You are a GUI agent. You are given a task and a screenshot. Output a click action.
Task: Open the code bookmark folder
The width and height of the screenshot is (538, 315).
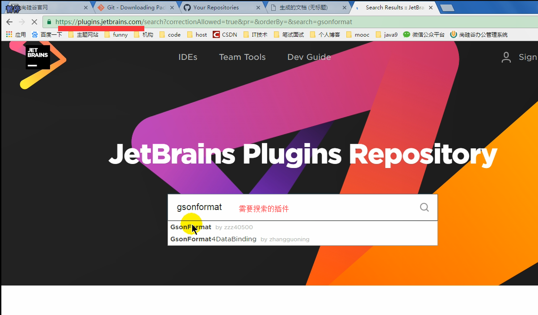coord(170,34)
